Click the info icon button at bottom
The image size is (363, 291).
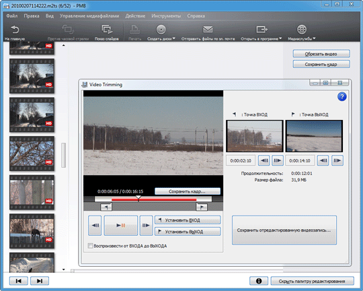pos(259,281)
